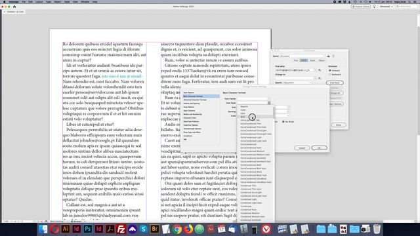Select Indents and Spacing category
Image resolution: width=420 pixels, height=236 pixels.
pos(192,104)
